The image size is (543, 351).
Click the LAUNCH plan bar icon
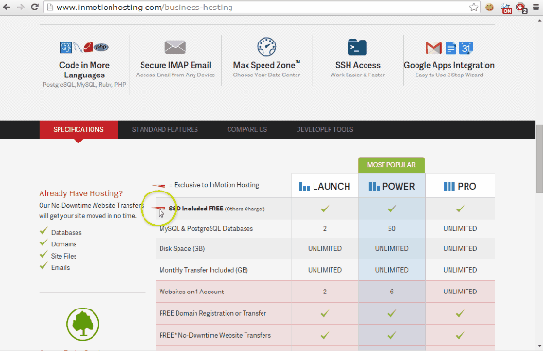coord(304,187)
